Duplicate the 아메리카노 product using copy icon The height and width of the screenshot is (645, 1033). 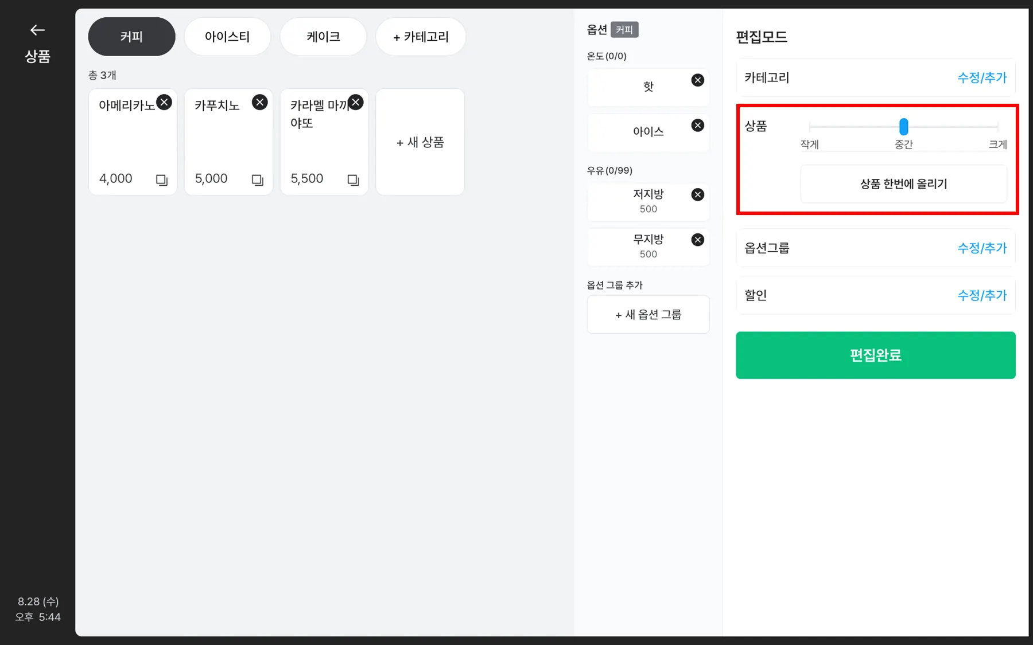pos(162,180)
